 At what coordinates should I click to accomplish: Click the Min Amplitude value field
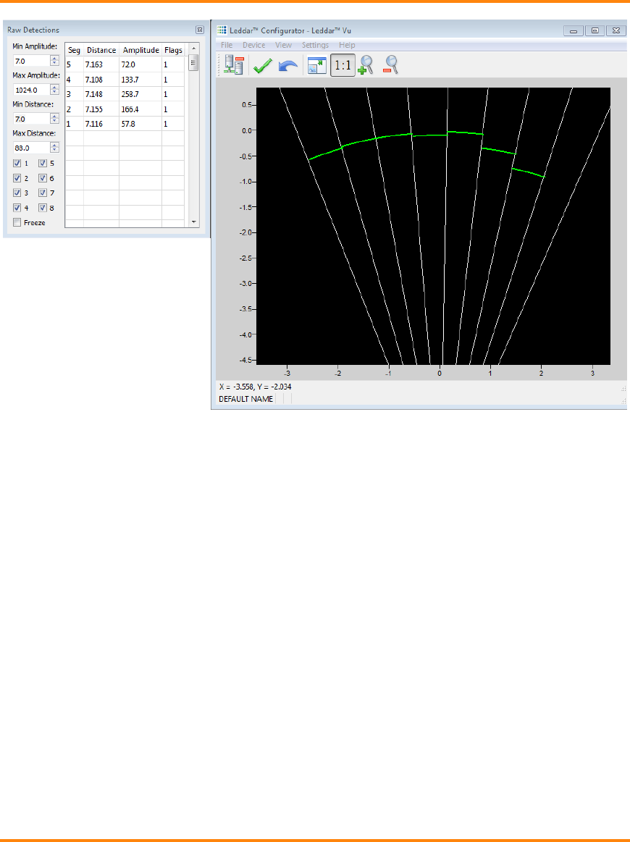32,61
